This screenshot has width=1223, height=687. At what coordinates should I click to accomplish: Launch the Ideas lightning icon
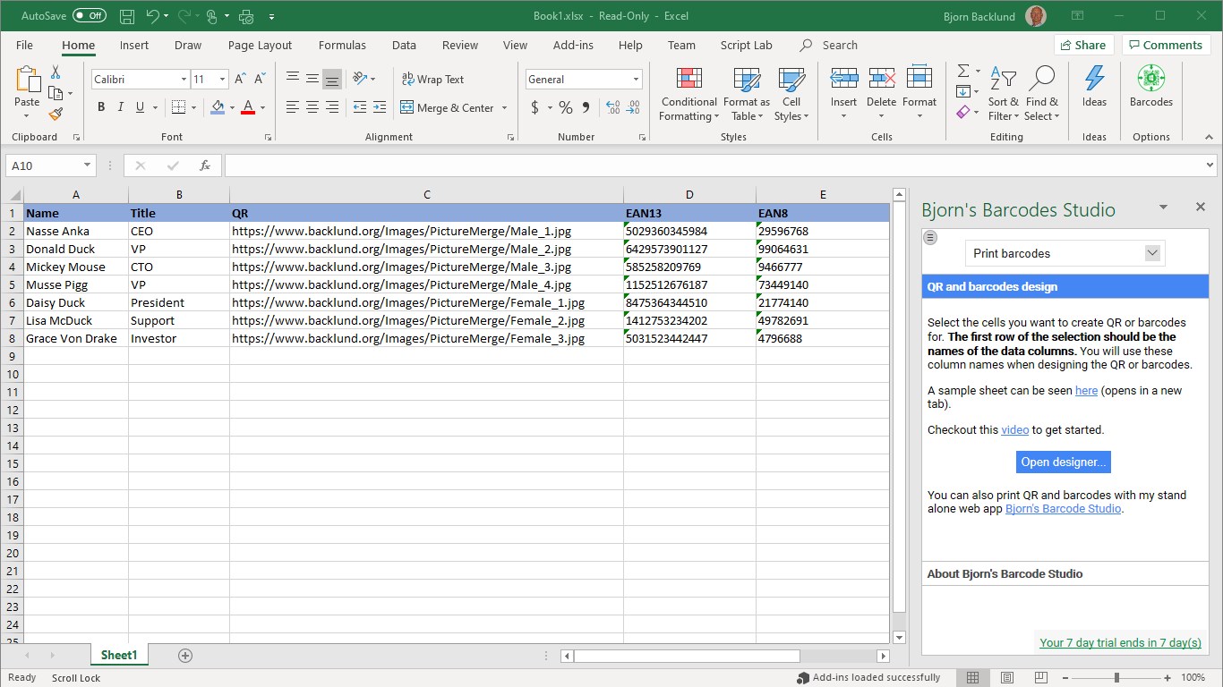click(1094, 79)
